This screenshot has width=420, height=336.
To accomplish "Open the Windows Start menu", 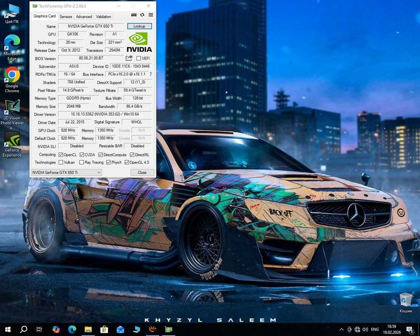I will (x=8, y=329).
